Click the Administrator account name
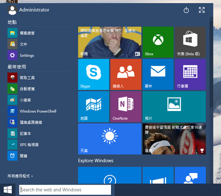The width and height of the screenshot is (221, 196). point(34,10)
